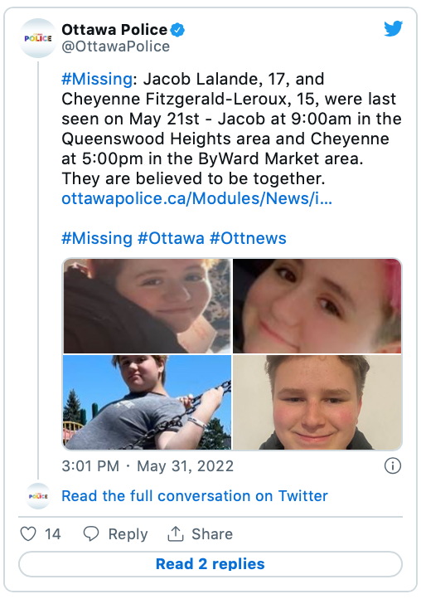
Task: Click the reply speech bubble icon
Action: (91, 533)
